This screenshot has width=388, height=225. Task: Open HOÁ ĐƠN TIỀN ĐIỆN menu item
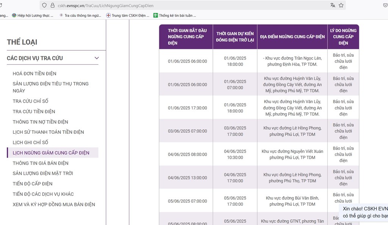[34, 73]
